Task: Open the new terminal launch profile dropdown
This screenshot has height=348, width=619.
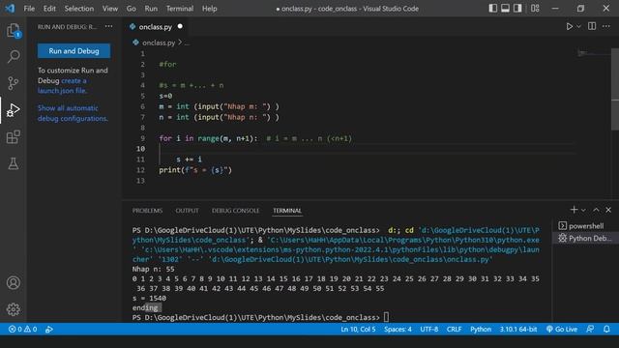Action: (x=583, y=211)
